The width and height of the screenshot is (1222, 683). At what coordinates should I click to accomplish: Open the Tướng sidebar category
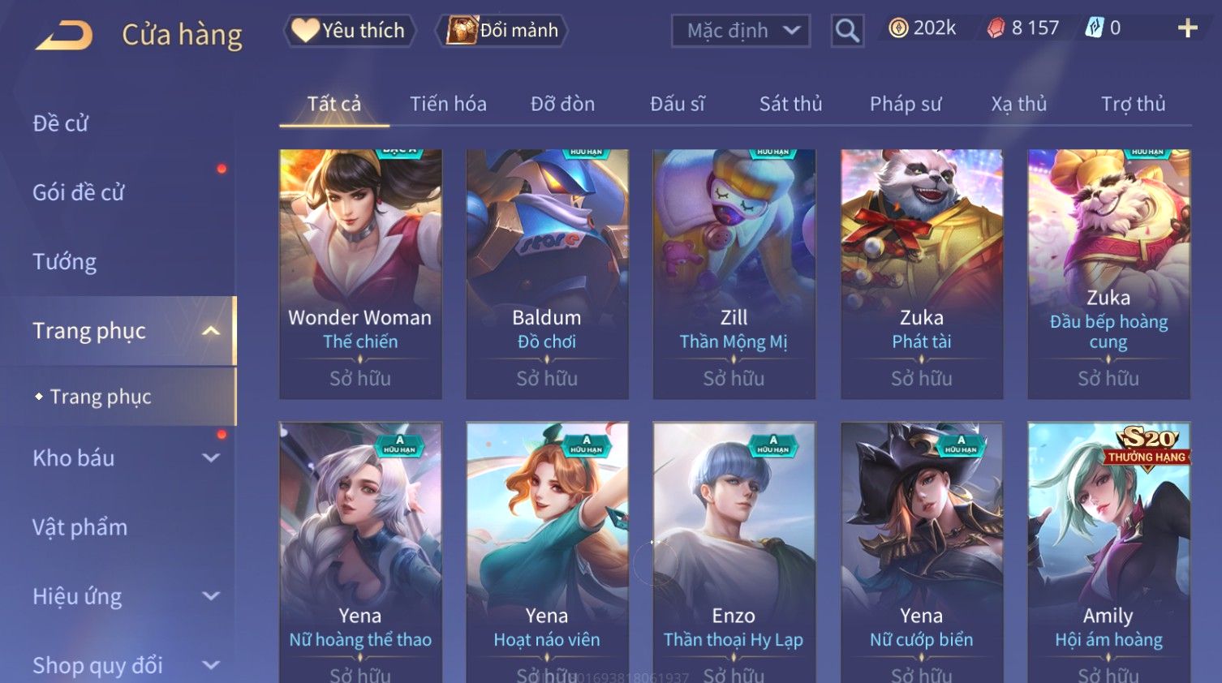64,262
